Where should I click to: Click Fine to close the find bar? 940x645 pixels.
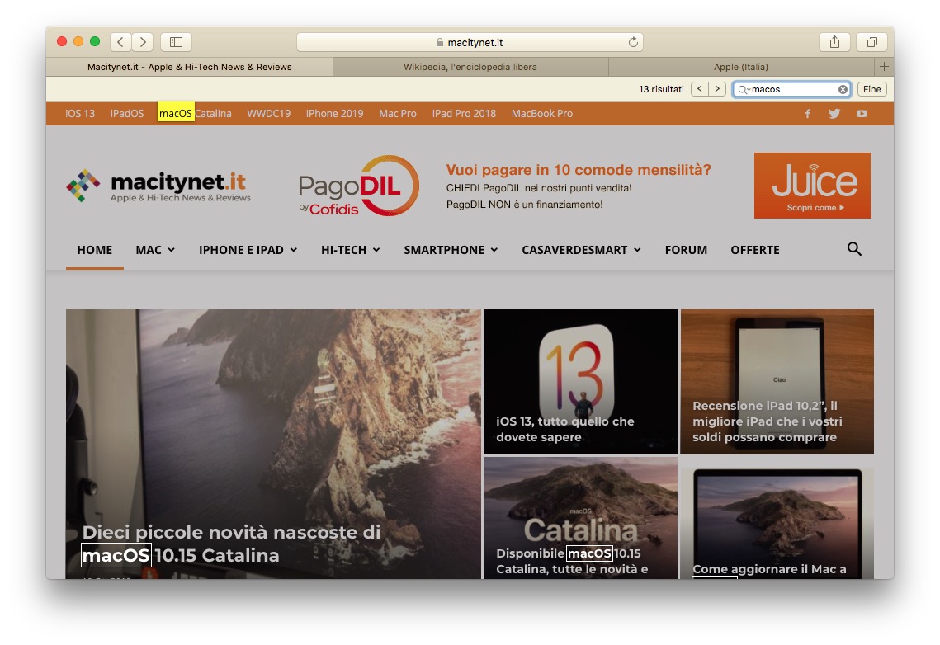tap(872, 88)
